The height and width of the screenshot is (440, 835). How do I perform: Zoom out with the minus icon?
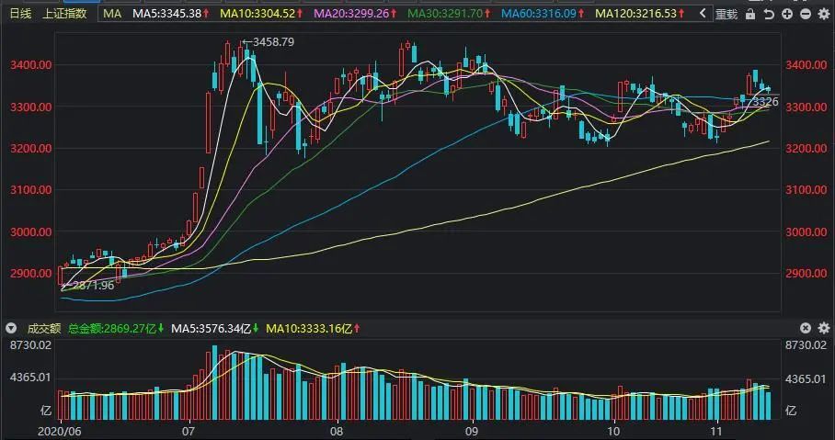tap(806, 14)
